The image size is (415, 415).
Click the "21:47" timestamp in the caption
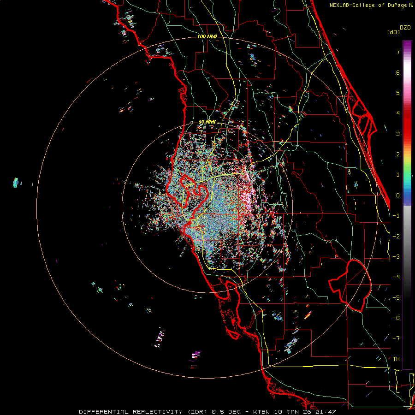(326, 412)
